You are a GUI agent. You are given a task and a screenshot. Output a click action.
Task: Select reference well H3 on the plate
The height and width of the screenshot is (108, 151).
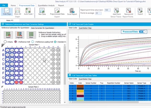tap(17, 82)
